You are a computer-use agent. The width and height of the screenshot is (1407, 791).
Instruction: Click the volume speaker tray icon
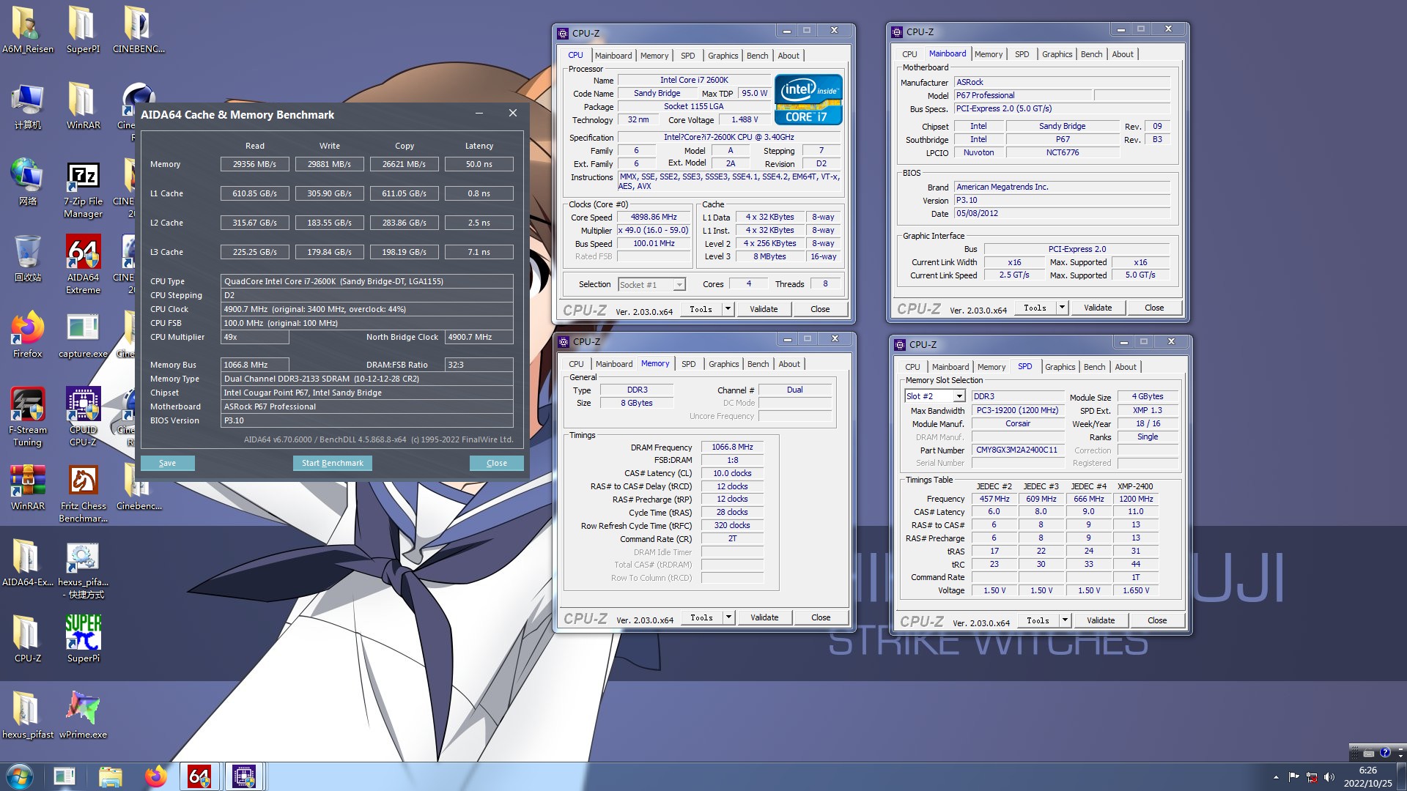pos(1329,777)
